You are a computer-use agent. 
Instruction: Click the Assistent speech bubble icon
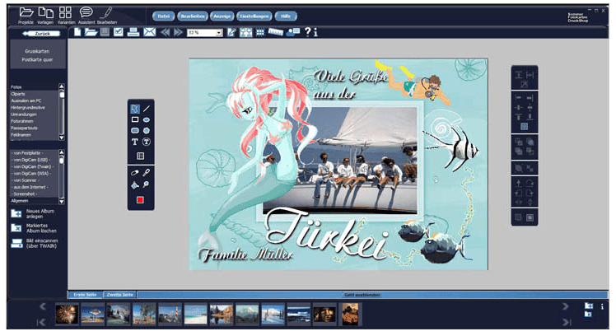point(86,12)
